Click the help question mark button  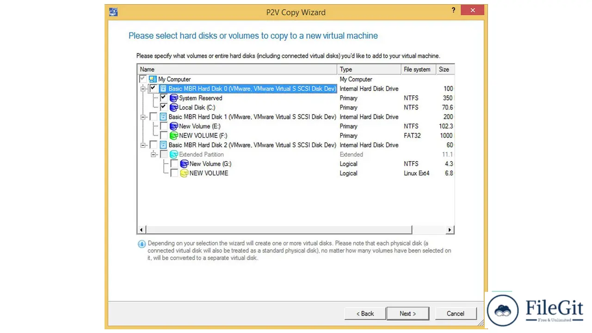[x=453, y=10]
